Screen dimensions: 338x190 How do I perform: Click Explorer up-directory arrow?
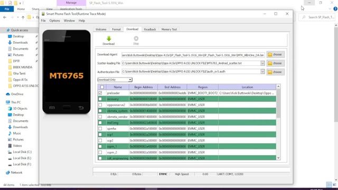point(23,17)
